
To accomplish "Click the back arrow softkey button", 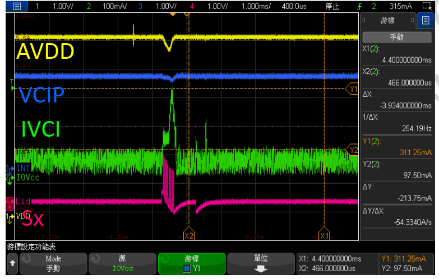I will click(x=12, y=263).
